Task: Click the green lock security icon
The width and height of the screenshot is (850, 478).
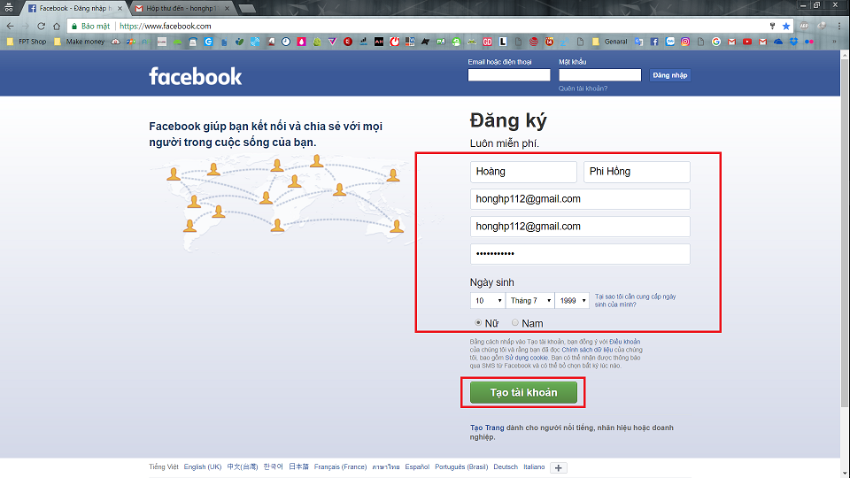Action: coord(74,26)
